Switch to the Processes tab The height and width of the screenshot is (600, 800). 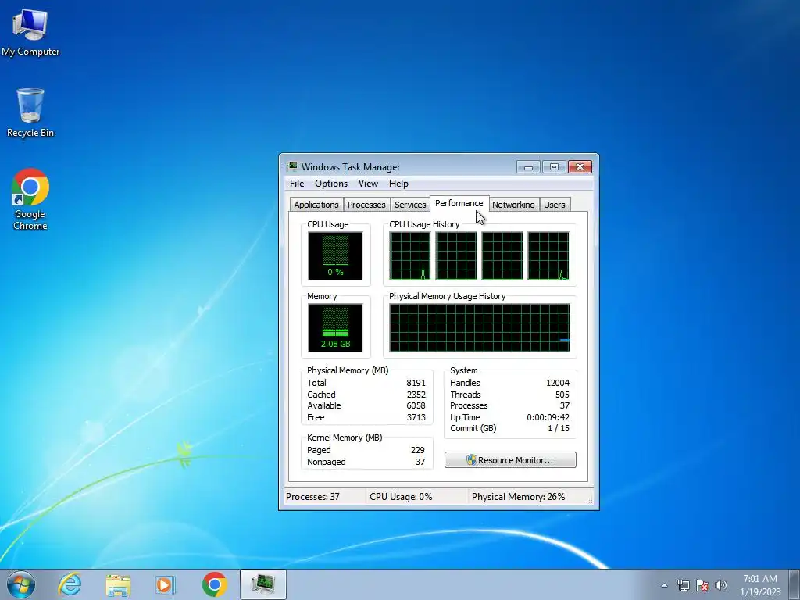pyautogui.click(x=366, y=205)
